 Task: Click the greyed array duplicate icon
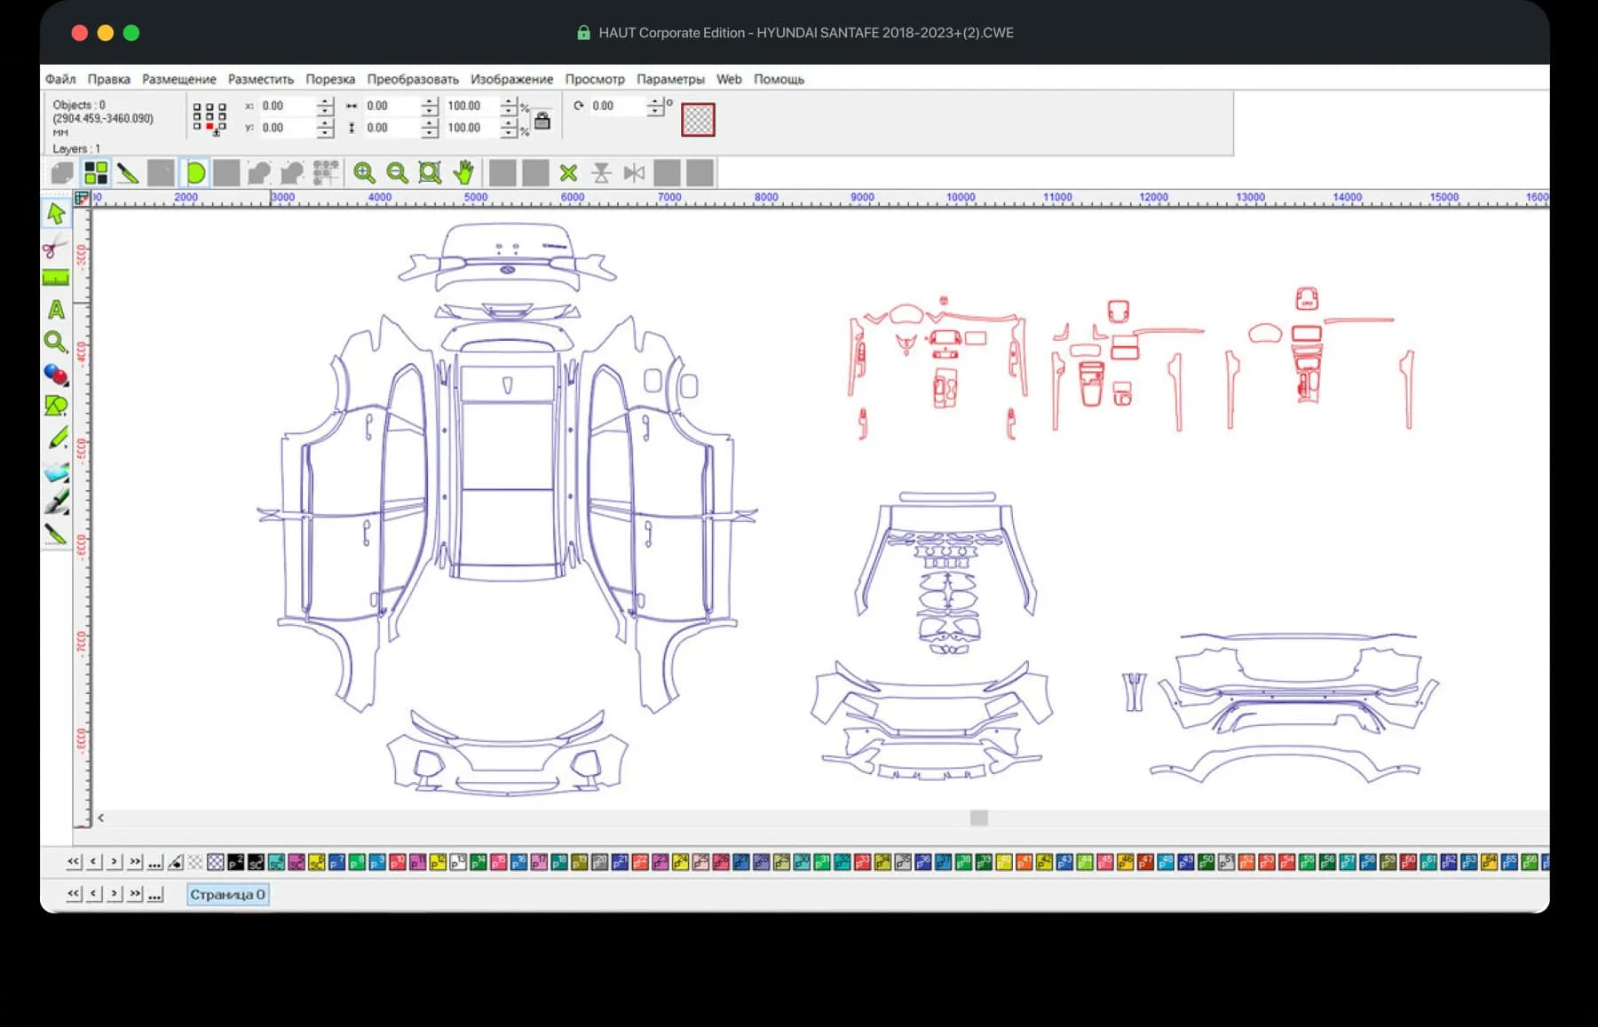325,172
